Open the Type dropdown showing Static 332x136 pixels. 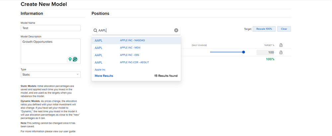coord(50,74)
